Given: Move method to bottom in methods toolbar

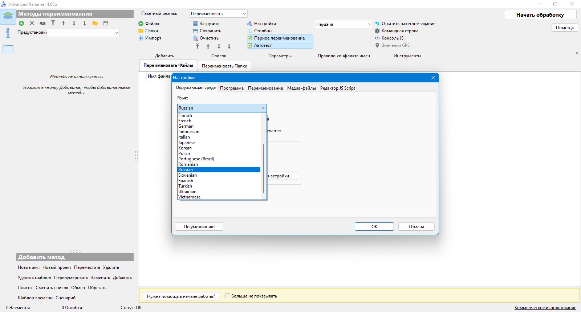Looking at the screenshot, I should 85,23.
